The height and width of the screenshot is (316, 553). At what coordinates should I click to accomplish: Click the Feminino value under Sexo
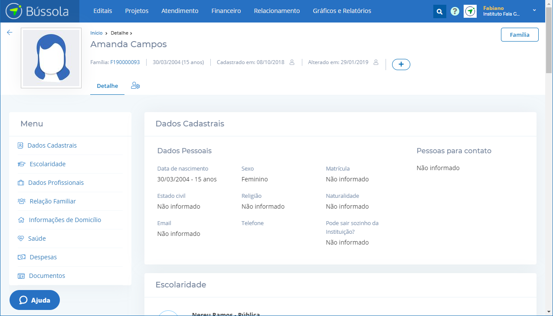pos(255,179)
